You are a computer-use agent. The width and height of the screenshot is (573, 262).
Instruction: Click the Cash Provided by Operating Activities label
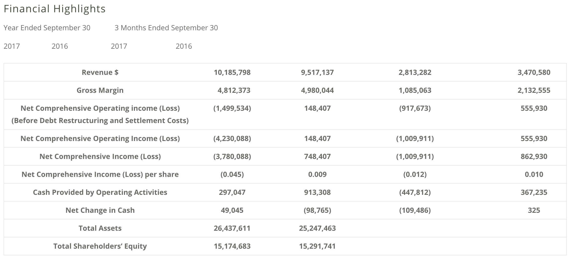point(100,192)
